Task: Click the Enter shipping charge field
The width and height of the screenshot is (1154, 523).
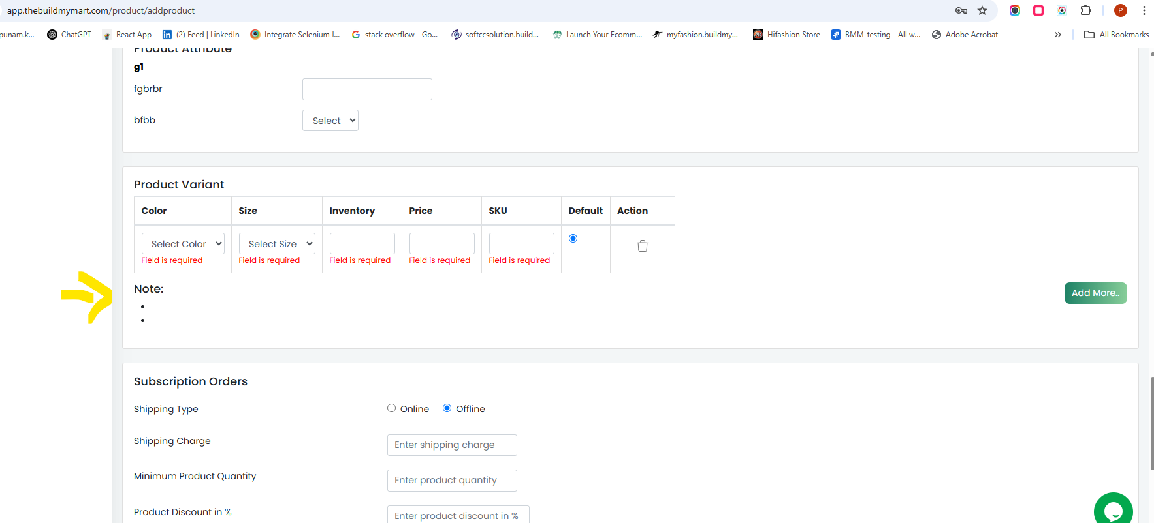Action: point(452,445)
